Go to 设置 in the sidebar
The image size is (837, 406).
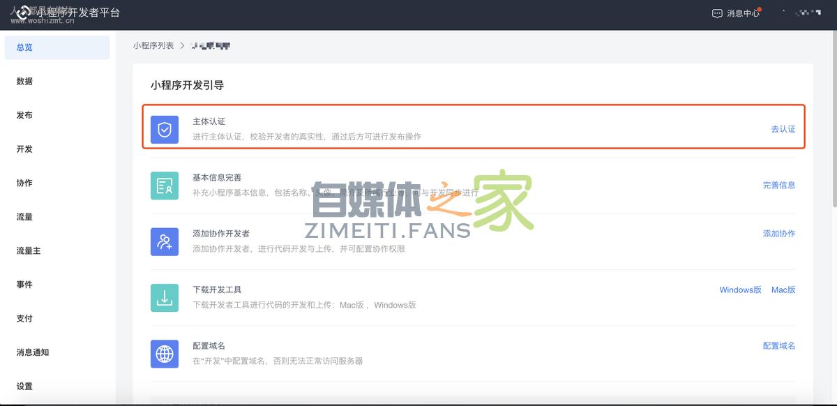tap(24, 386)
